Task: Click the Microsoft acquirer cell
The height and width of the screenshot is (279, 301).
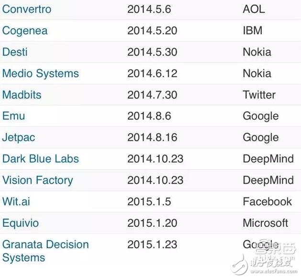Action: pyautogui.click(x=266, y=223)
